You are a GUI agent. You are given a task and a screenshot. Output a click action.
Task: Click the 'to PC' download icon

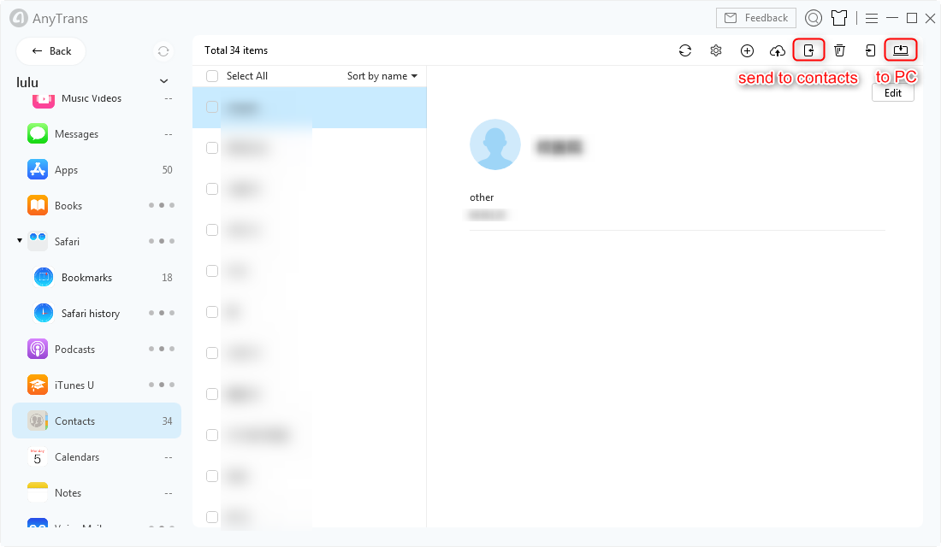click(x=900, y=50)
